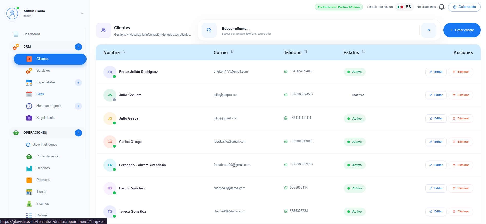Screen dimensions: 486x224
Task: Open WhatsApp for Fernando Cabrera Avendaño phone
Action: pyautogui.click(x=286, y=165)
